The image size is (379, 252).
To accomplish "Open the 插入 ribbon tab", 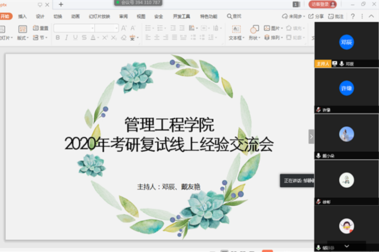I will tap(22, 16).
